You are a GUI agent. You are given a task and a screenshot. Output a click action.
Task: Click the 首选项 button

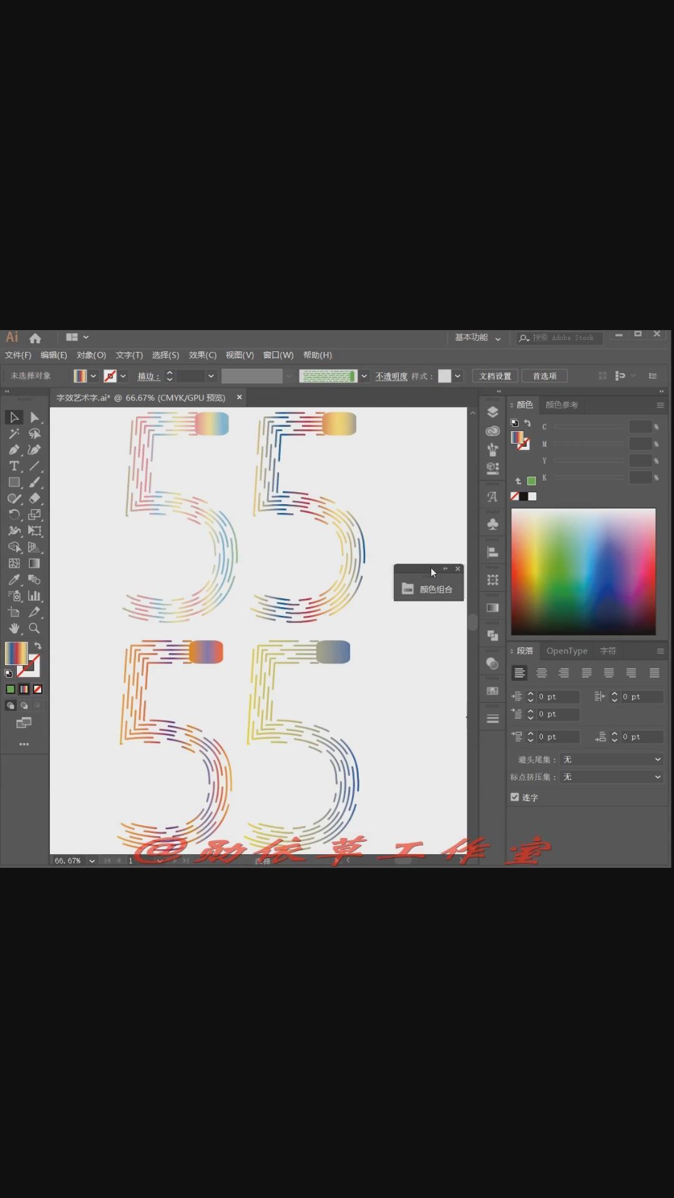coord(544,376)
